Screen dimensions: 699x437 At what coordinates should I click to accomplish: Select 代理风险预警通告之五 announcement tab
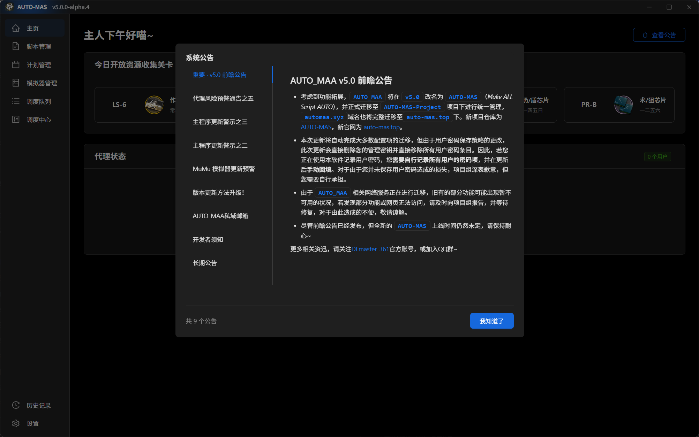pos(223,99)
